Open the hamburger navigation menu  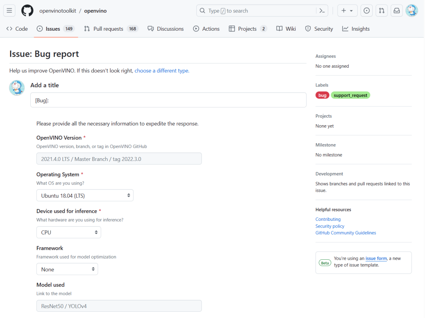[9, 11]
